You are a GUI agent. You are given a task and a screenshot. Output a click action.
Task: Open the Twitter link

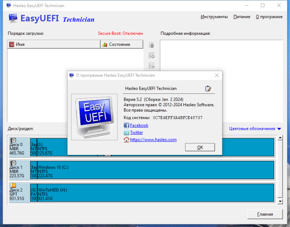tap(137, 132)
